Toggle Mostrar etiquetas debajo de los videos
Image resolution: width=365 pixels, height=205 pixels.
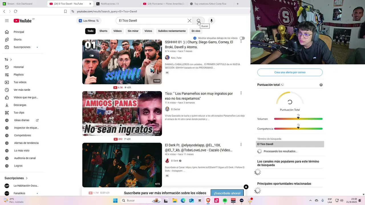[242, 38]
